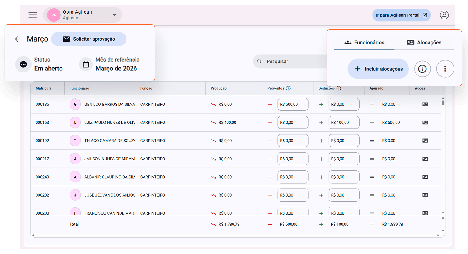Edit Deduções field showing R$ 100,00 for LUIZ PAULO

(x=344, y=123)
